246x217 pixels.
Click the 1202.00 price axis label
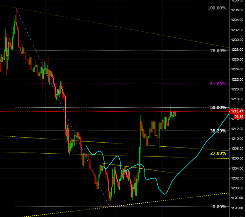(x=237, y=178)
